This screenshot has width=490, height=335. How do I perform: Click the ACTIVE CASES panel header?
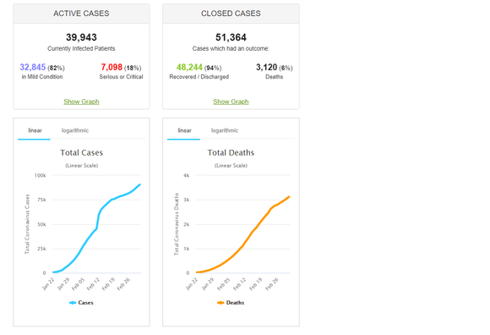click(x=81, y=14)
